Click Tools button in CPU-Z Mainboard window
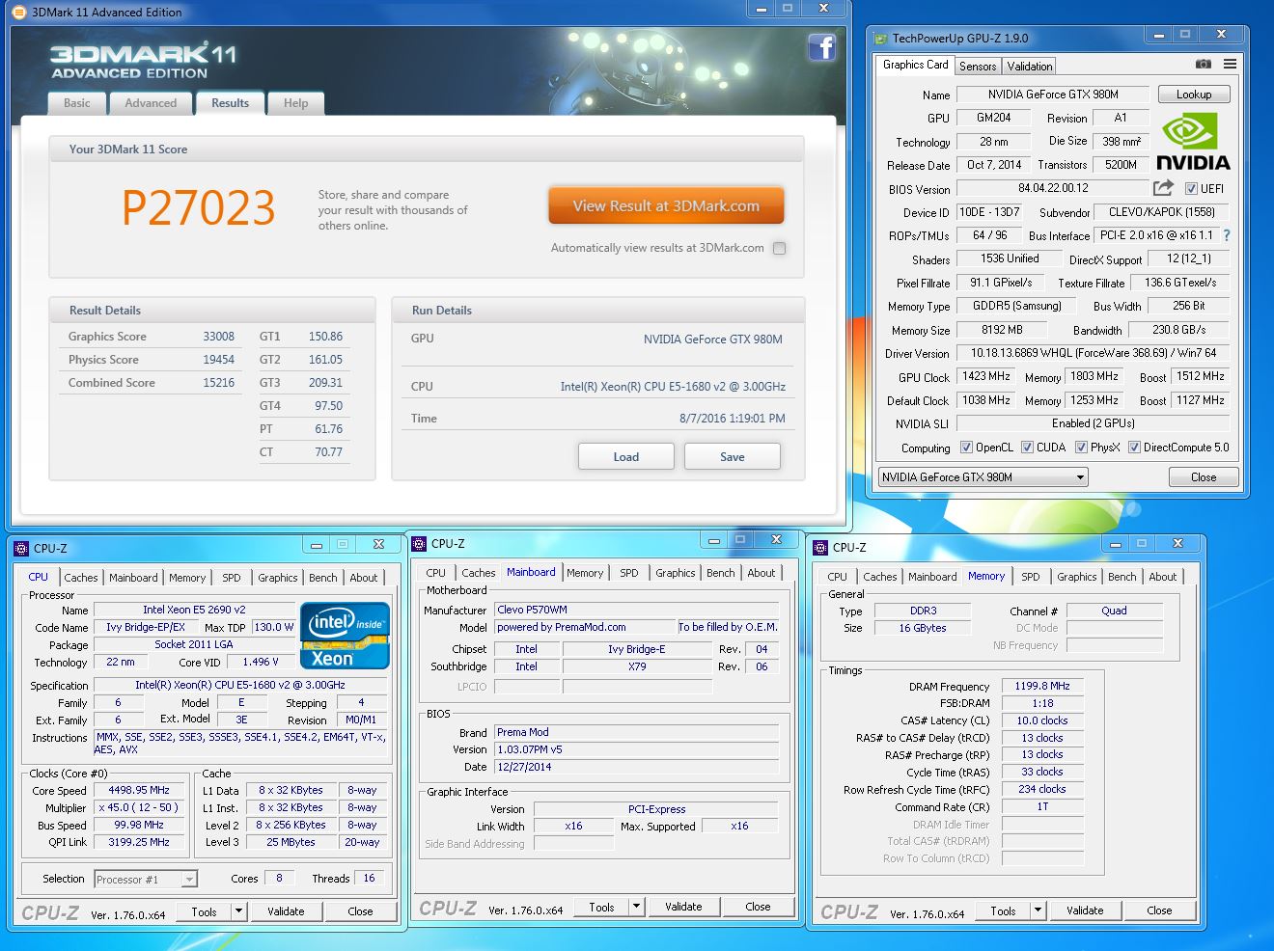 [601, 908]
